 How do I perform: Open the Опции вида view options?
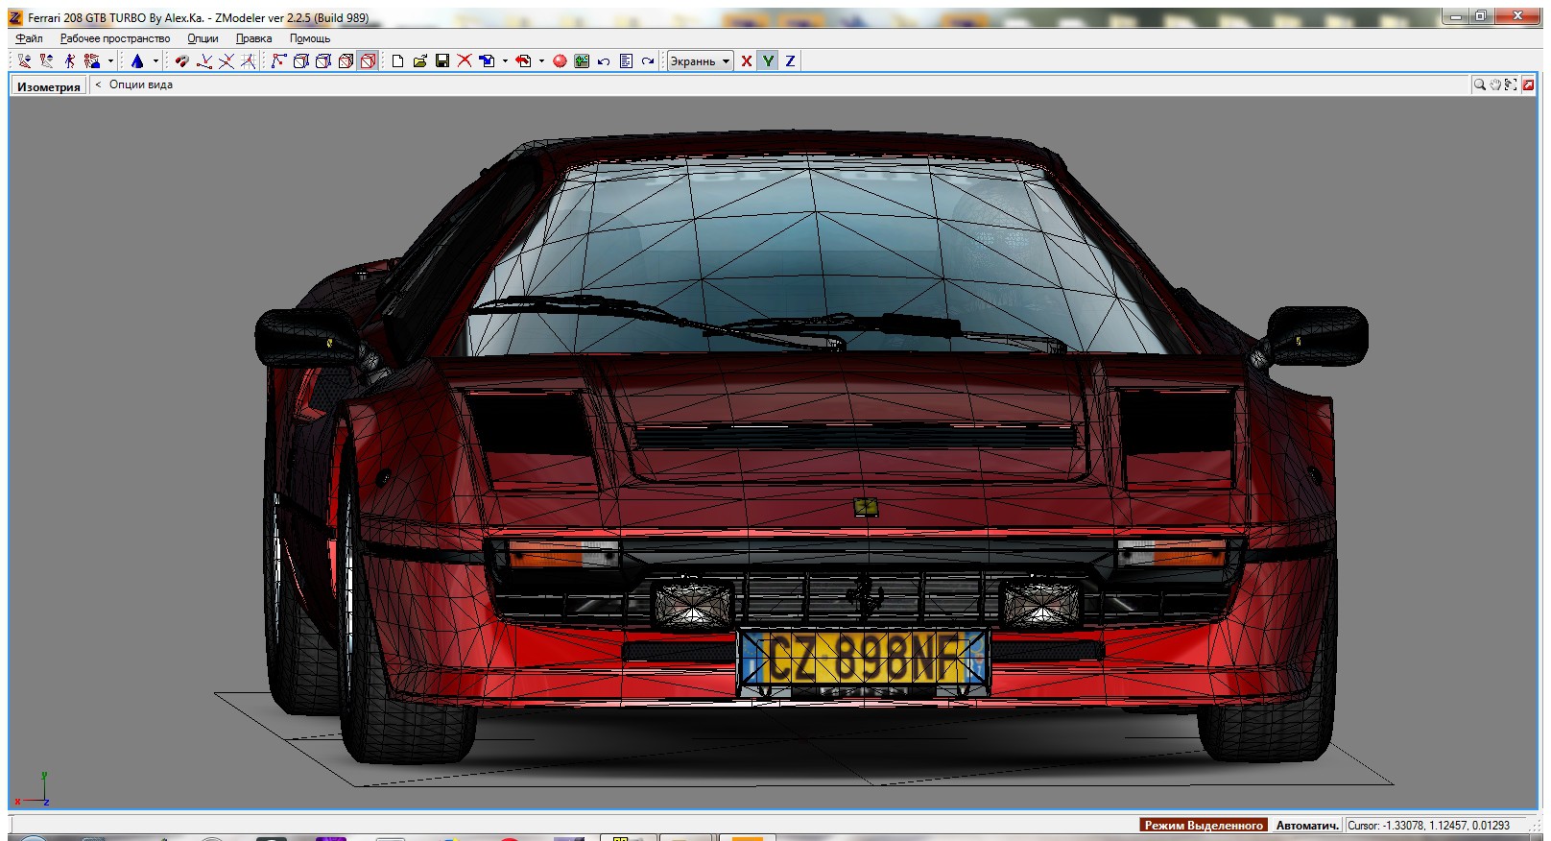pos(140,84)
